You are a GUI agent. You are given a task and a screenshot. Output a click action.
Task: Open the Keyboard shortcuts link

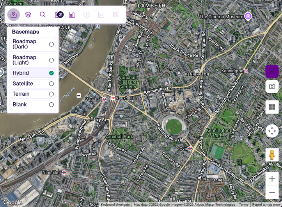point(115,205)
